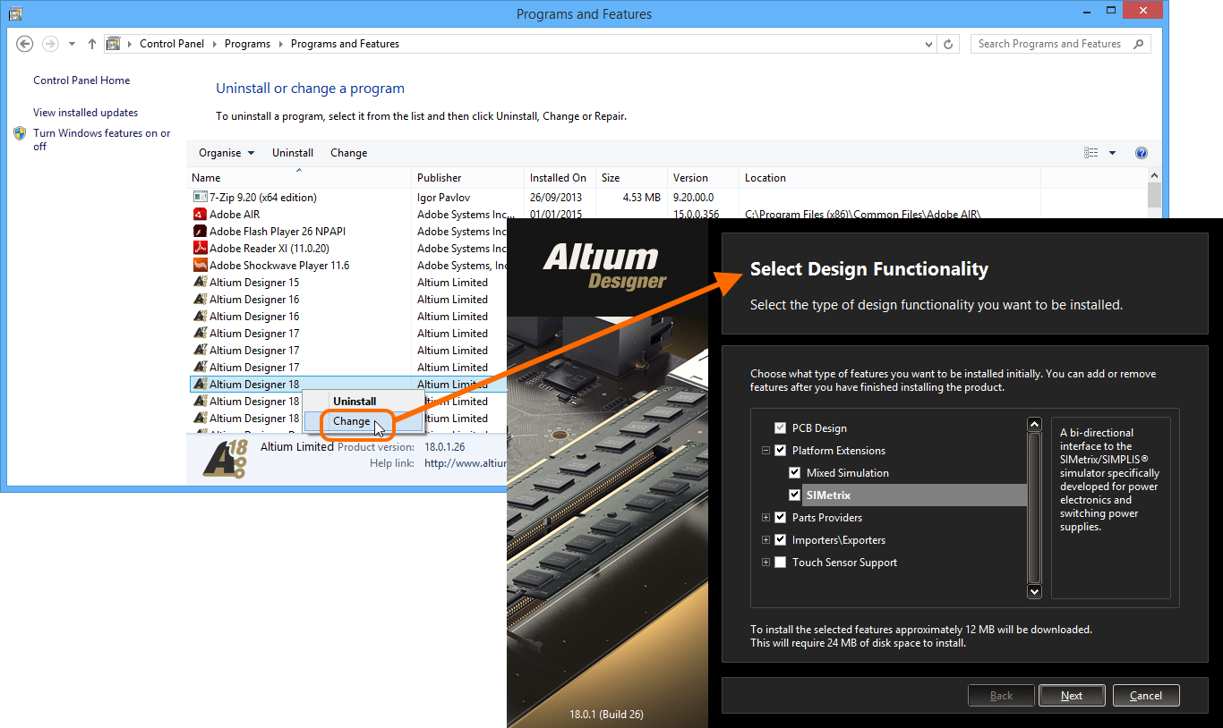Open the Organise dropdown menu
The height and width of the screenshot is (728, 1223).
(x=226, y=153)
